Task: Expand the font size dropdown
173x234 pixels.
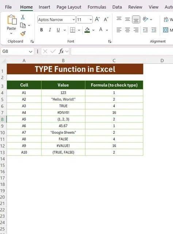Action: point(91,20)
